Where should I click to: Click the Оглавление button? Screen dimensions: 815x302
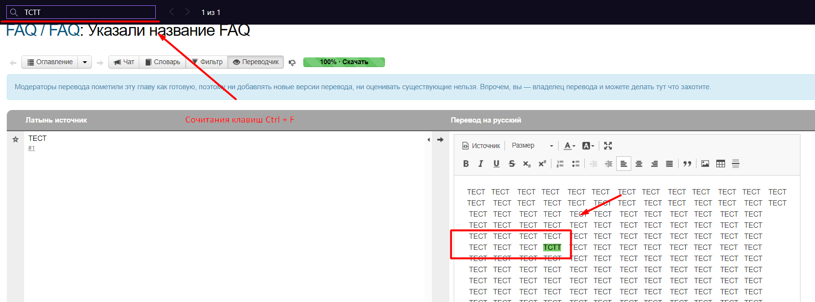click(50, 62)
